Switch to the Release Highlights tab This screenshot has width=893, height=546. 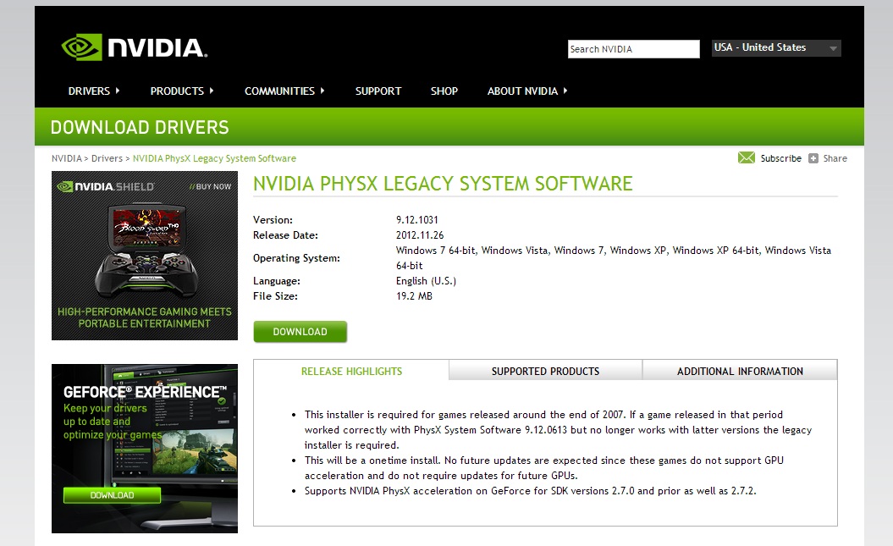click(x=351, y=372)
